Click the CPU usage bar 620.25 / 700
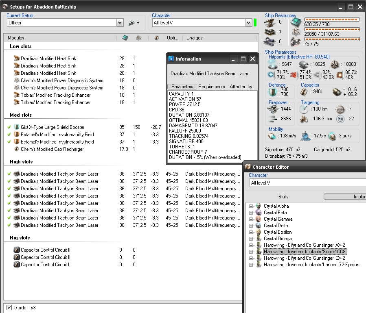Viewport: 366px width, 313px height. tap(332, 20)
